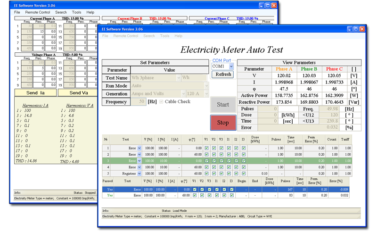Toggle I2 checkbox in Registers row 5

(236, 174)
